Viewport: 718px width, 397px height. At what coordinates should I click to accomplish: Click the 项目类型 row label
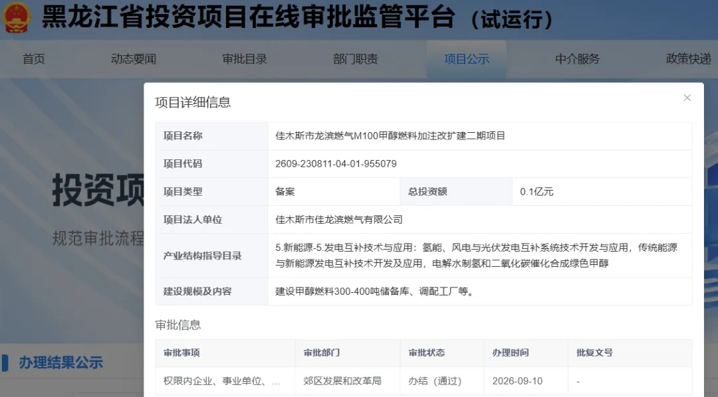pos(183,192)
